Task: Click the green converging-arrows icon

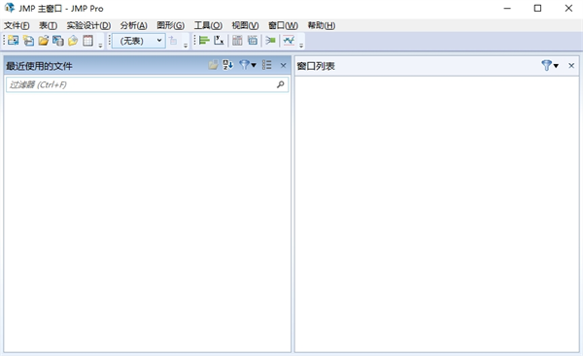Action: pyautogui.click(x=271, y=40)
